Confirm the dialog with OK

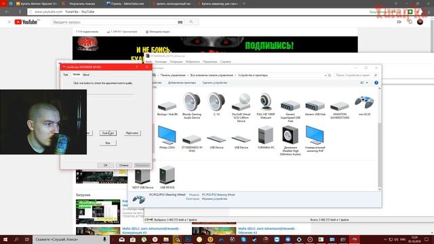(x=106, y=165)
